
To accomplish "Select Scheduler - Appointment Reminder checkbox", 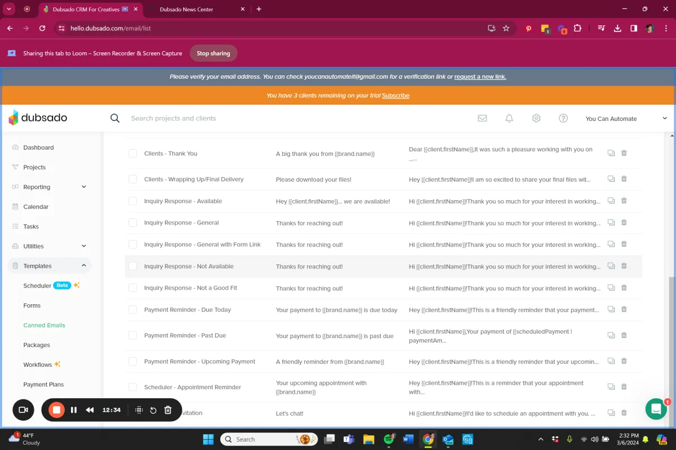I will tap(132, 387).
